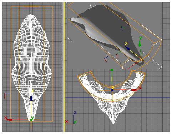172x134 pixels.
Task: Select the orange rectangular lattice frame in the left viewport
Action: [31, 64]
